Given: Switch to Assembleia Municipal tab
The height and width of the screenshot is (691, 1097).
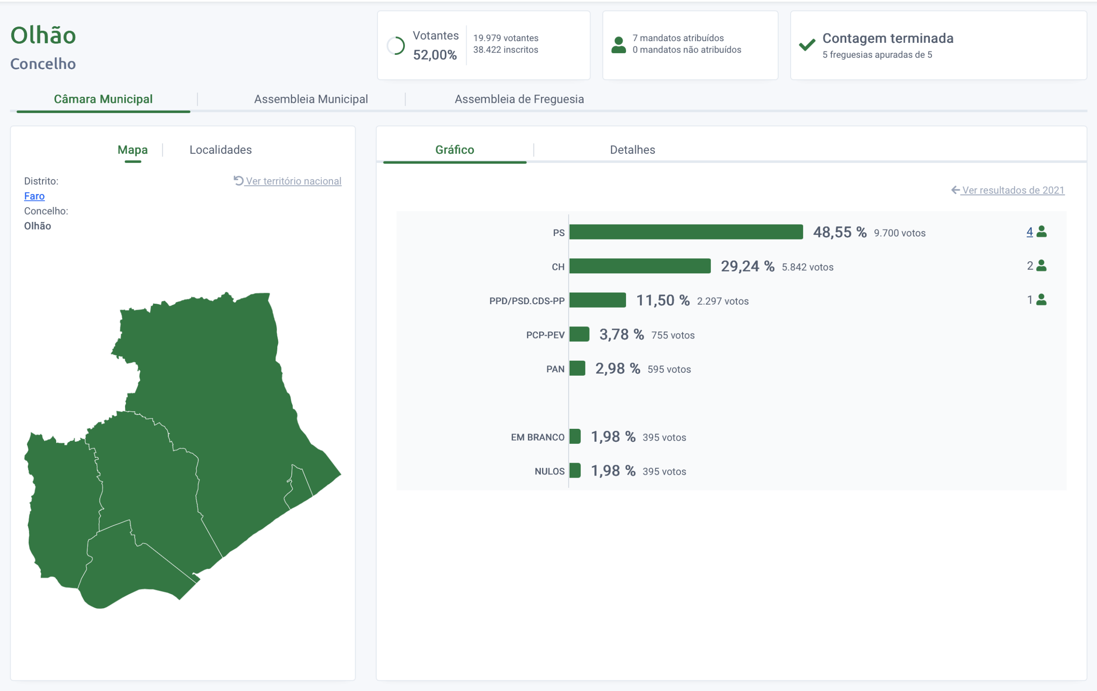Looking at the screenshot, I should [x=311, y=99].
